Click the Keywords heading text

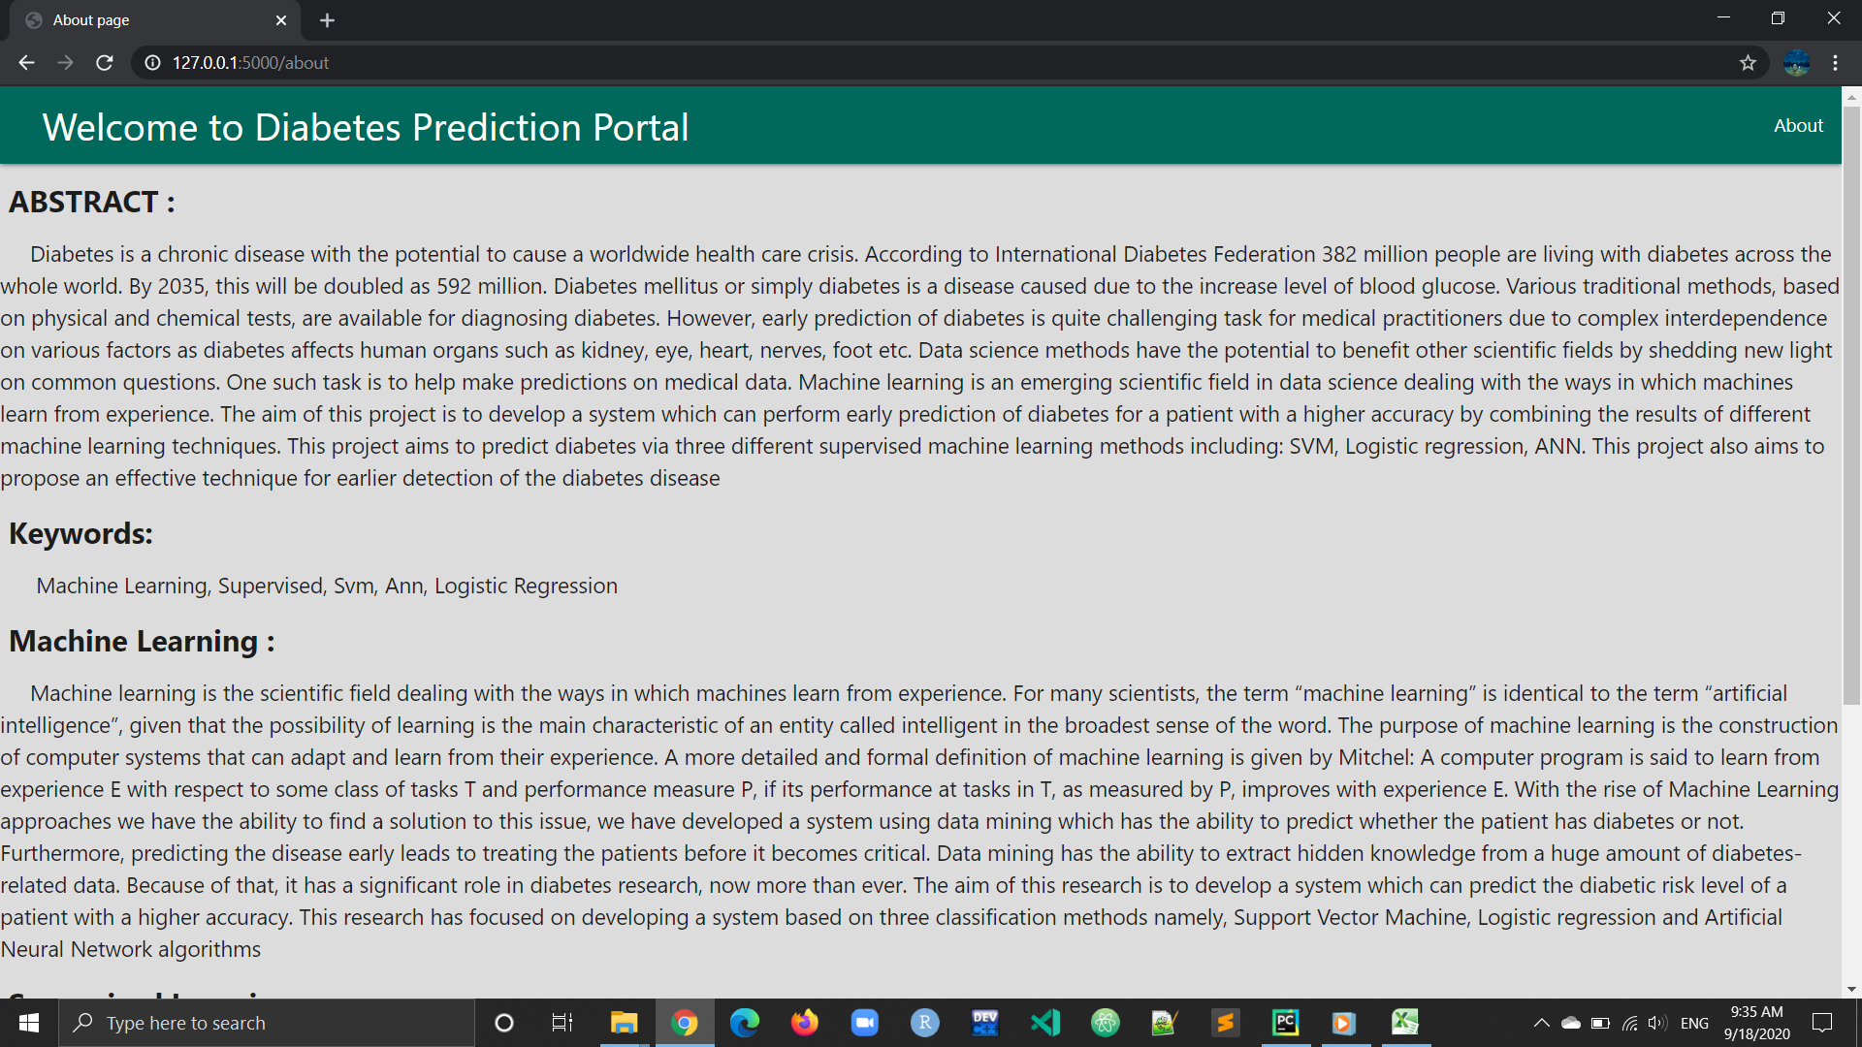pyautogui.click(x=80, y=533)
